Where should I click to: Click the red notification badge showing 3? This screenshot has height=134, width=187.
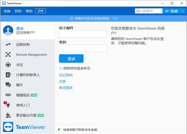[x=5, y=103]
